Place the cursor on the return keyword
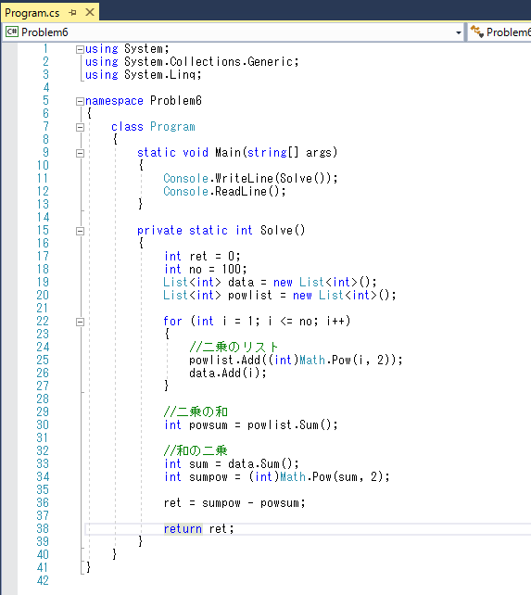The image size is (531, 595). click(x=183, y=528)
